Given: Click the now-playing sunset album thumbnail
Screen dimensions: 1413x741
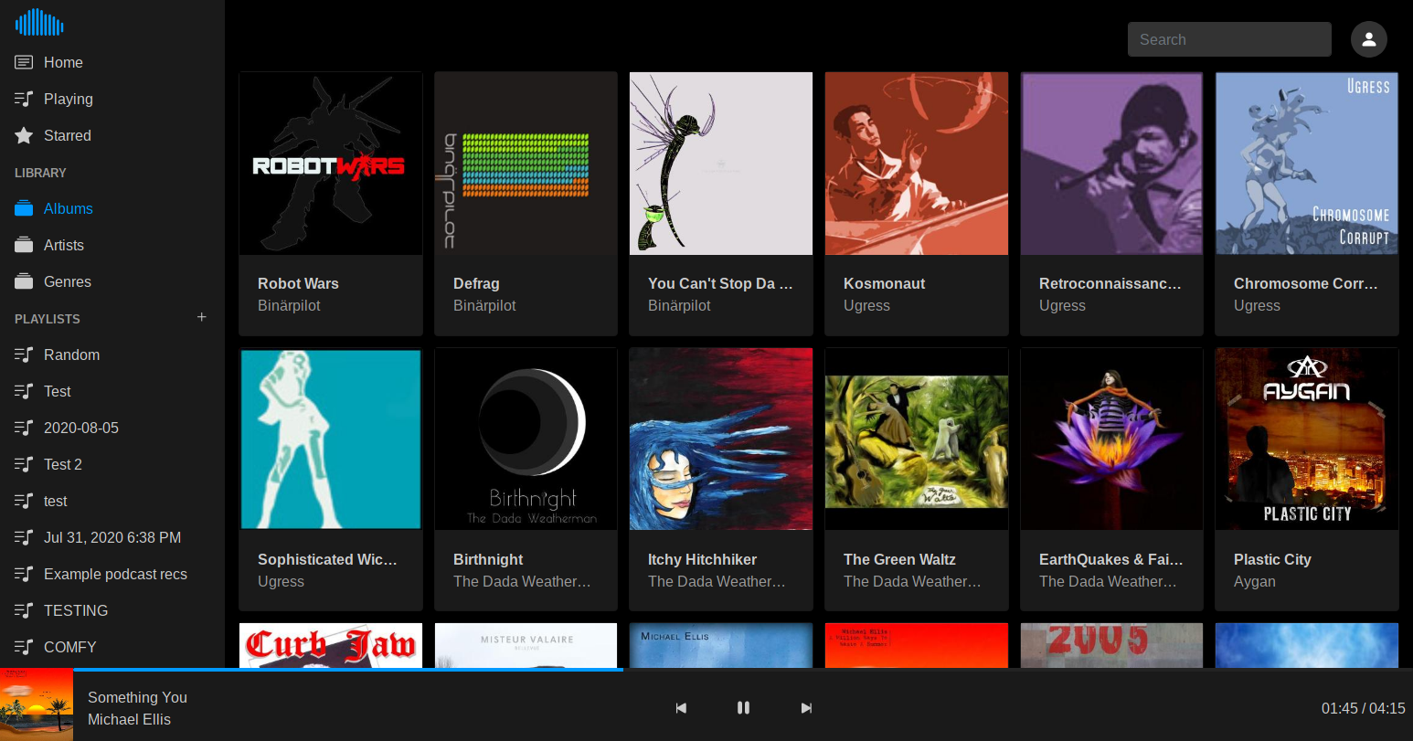Looking at the screenshot, I should pyautogui.click(x=37, y=704).
